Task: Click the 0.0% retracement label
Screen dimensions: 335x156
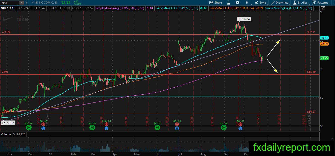Action: click(5, 72)
